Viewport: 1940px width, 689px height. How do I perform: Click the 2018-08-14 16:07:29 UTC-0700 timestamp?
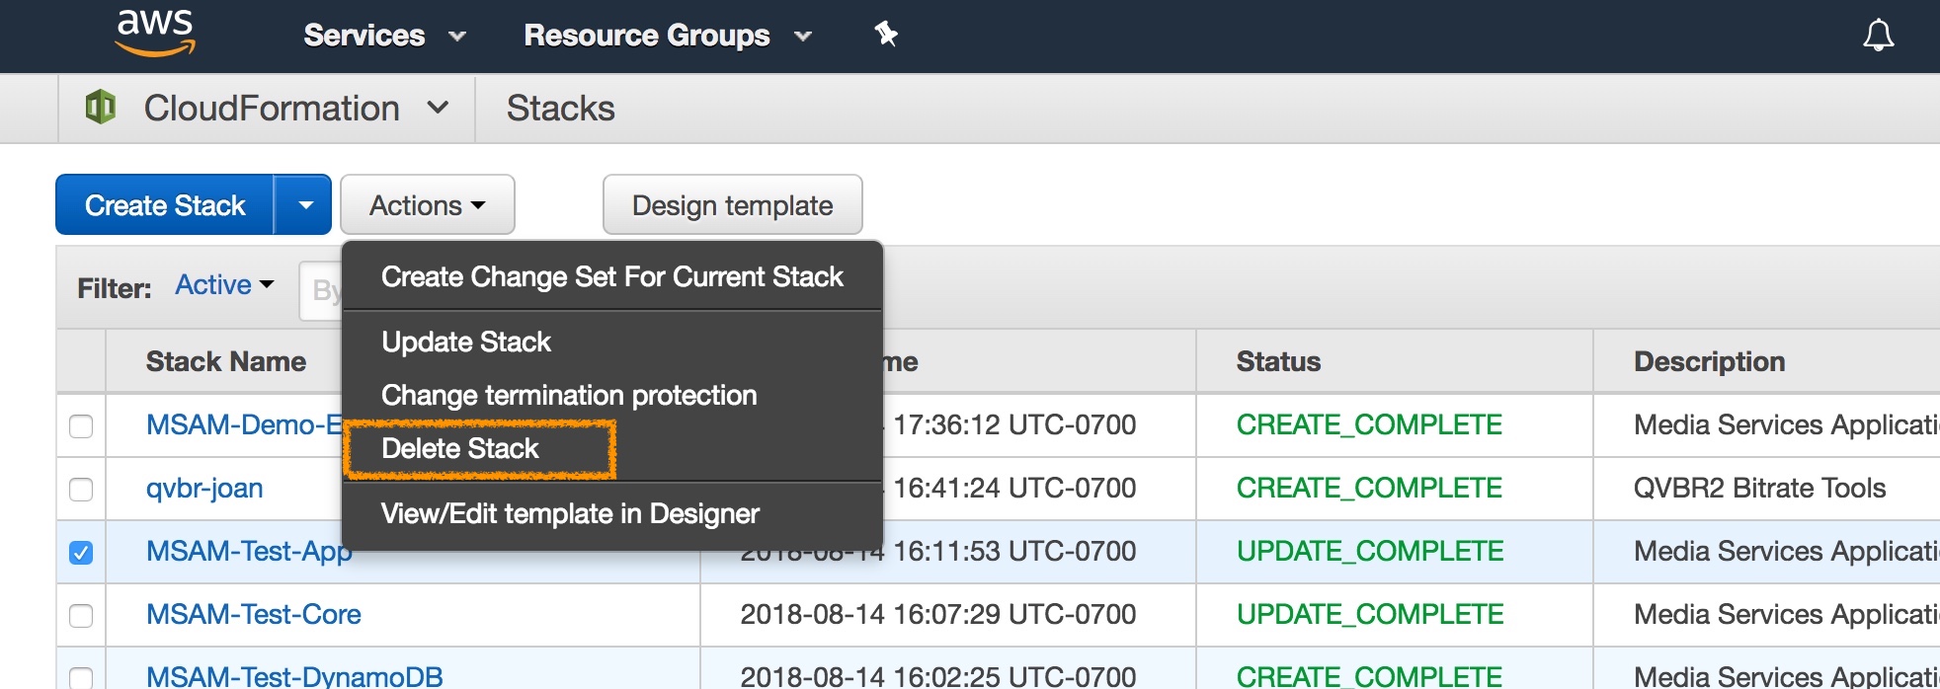938,614
